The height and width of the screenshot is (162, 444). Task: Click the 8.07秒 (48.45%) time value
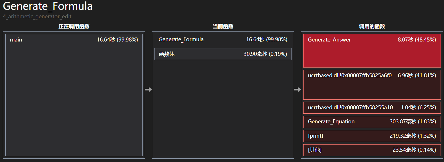(417, 40)
